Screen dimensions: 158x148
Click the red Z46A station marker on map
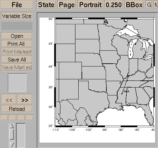coord(122,94)
